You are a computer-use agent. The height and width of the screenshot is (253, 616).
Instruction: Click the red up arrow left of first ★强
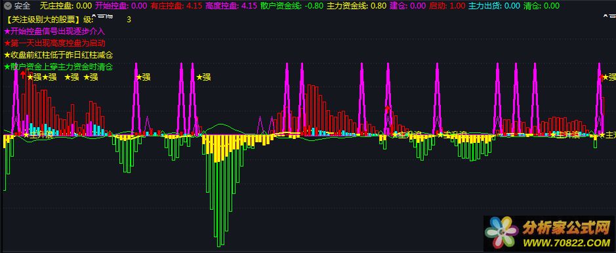click(23, 74)
